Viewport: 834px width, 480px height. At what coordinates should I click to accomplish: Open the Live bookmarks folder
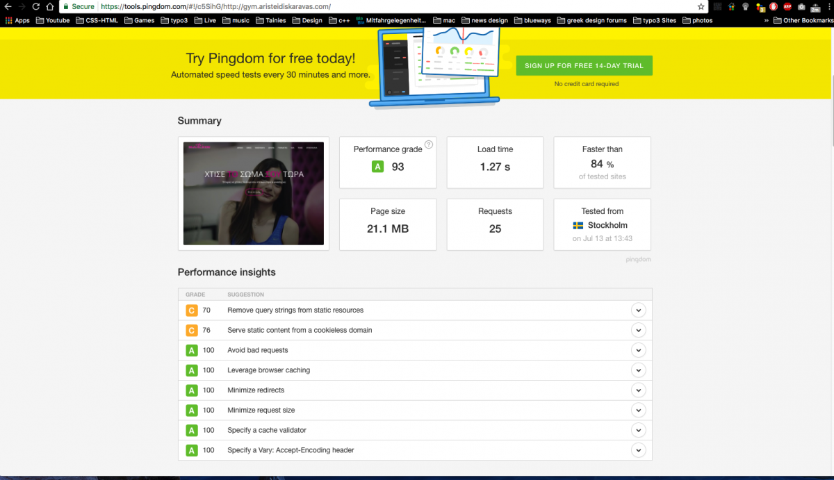coord(205,20)
